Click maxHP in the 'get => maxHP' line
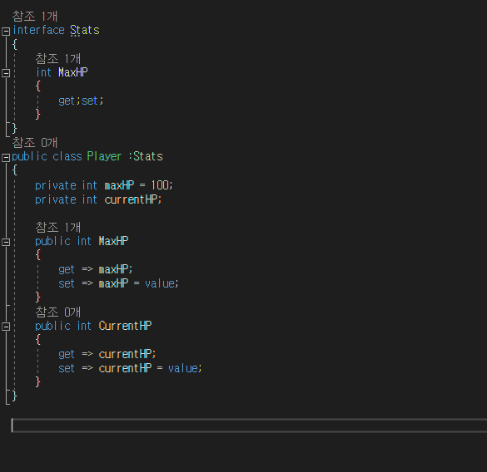Viewport: 487px width, 472px height. [114, 269]
